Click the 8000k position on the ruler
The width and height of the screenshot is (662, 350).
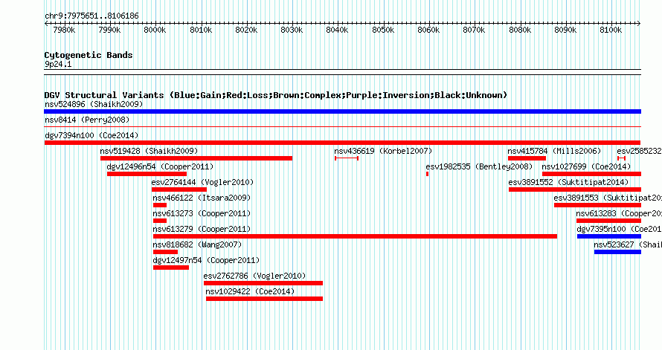coord(155,30)
